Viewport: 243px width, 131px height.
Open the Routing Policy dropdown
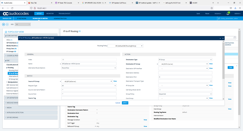[126, 46]
